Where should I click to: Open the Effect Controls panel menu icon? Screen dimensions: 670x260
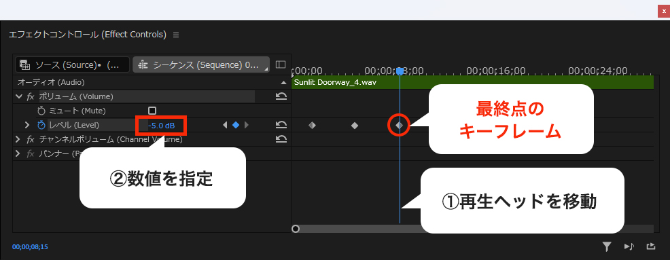(x=176, y=35)
